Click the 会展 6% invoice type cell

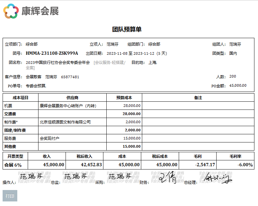pyautogui.click(x=13, y=165)
